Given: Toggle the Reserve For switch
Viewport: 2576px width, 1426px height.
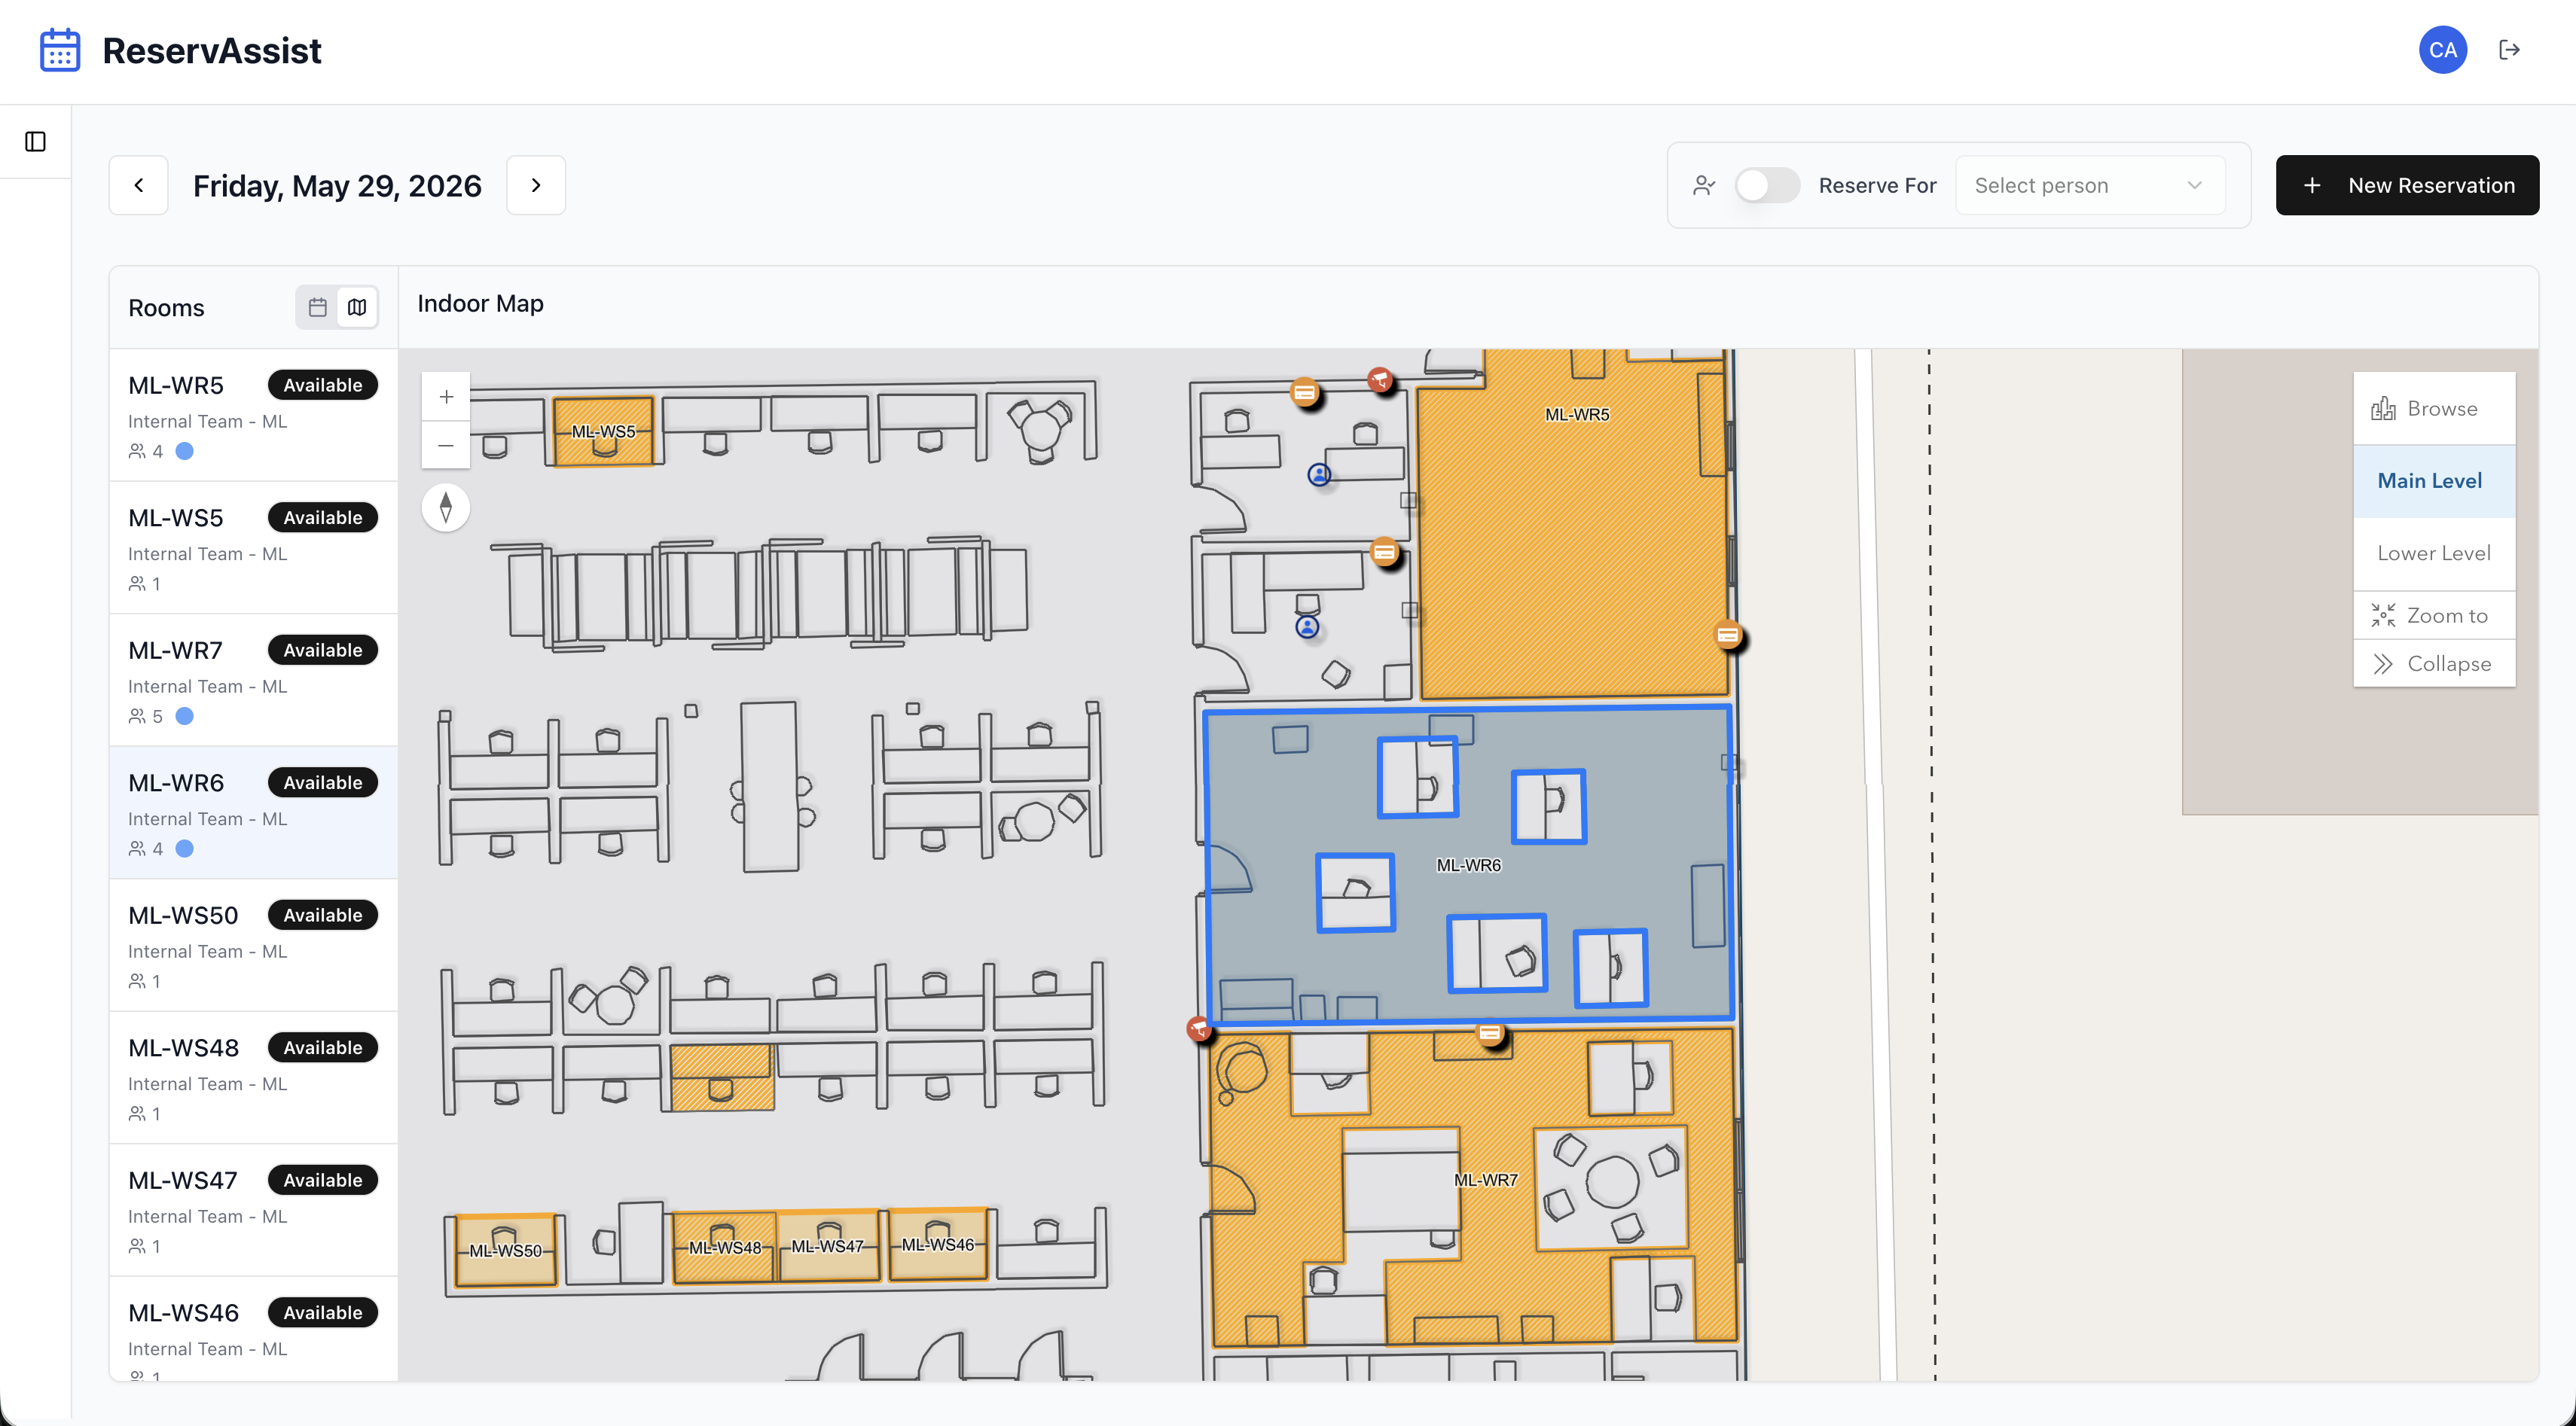Looking at the screenshot, I should click(1767, 185).
